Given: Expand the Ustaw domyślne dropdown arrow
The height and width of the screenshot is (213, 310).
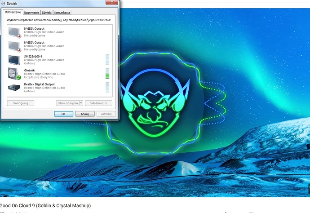Looking at the screenshot, I should click(81, 103).
